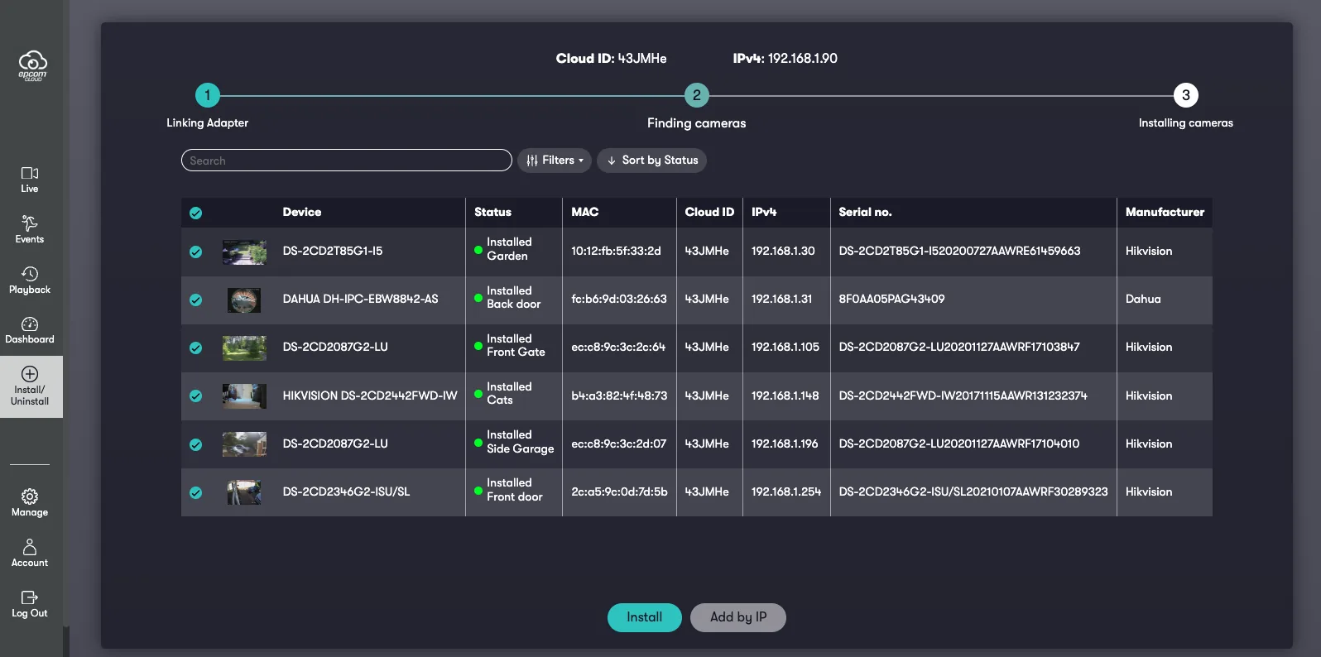The width and height of the screenshot is (1321, 657).
Task: Open Manage settings gear icon
Action: pyautogui.click(x=30, y=502)
